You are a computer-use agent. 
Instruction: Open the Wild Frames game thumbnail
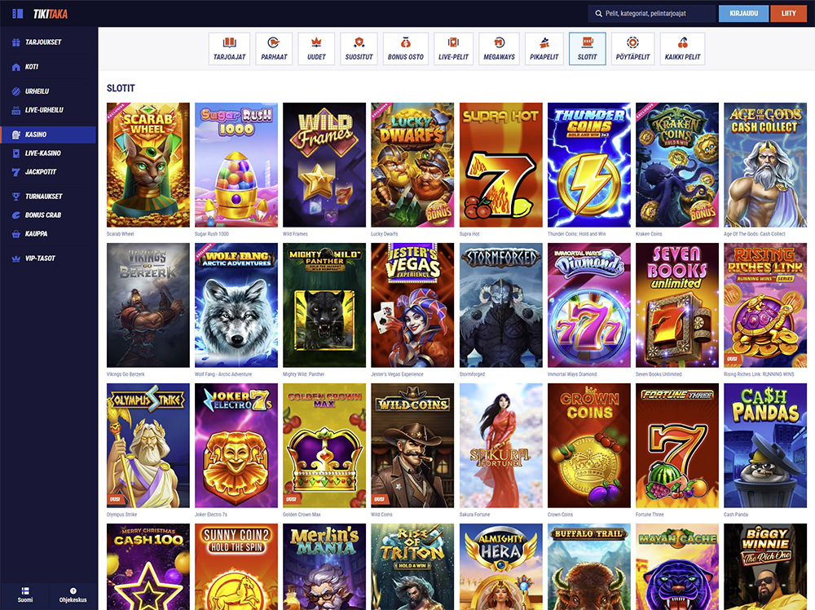[x=324, y=165]
